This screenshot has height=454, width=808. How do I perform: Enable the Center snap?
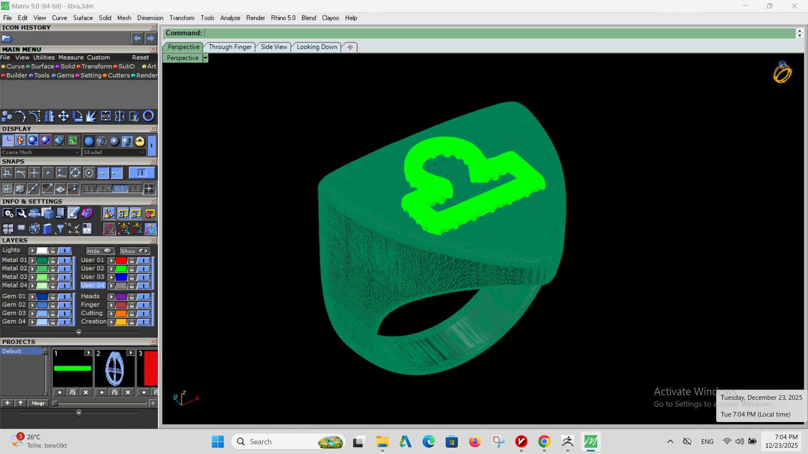coord(89,173)
